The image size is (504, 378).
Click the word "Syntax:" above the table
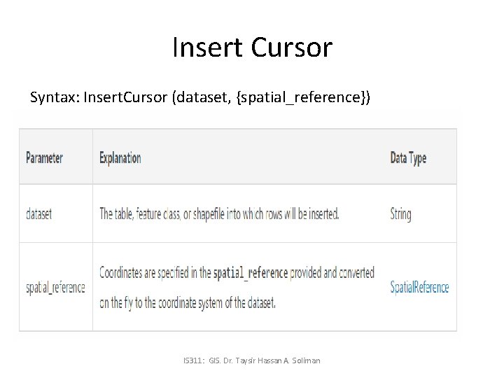pos(54,96)
